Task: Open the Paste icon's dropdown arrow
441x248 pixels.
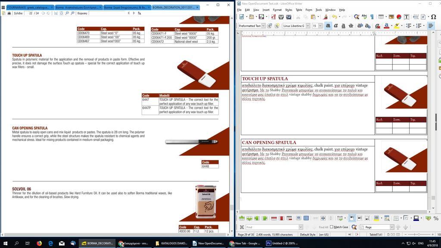Action: click(x=318, y=17)
